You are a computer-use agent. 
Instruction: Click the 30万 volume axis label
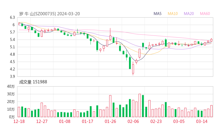[x=11, y=94]
